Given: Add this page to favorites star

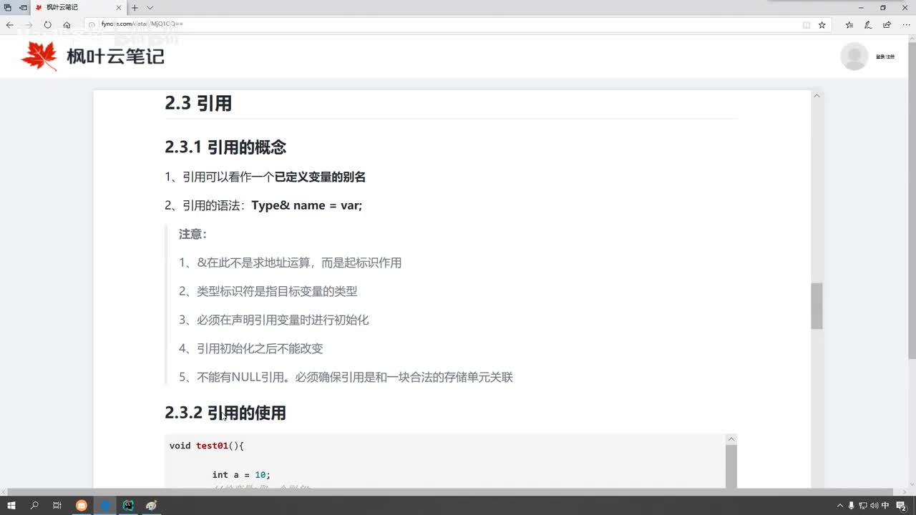Looking at the screenshot, I should (x=822, y=24).
